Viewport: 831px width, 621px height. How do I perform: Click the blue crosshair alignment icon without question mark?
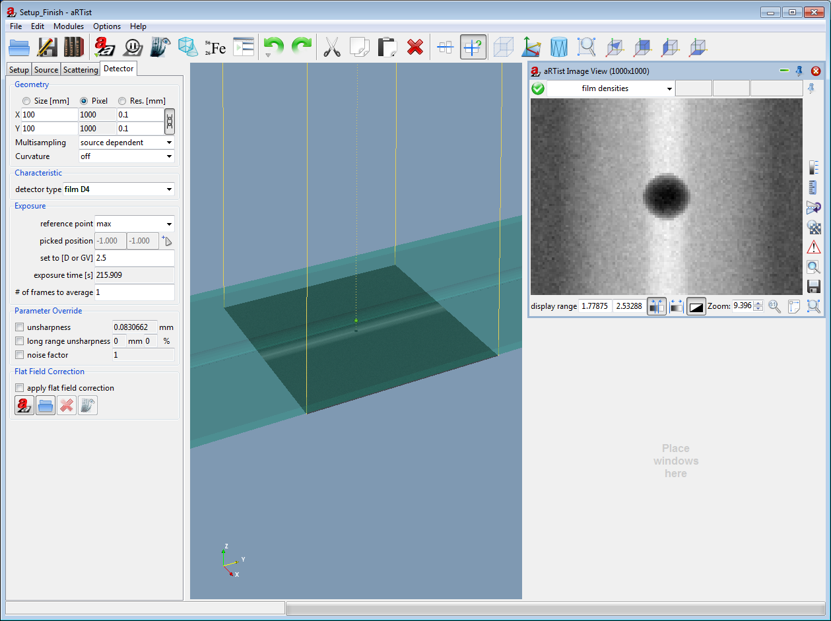pos(446,48)
